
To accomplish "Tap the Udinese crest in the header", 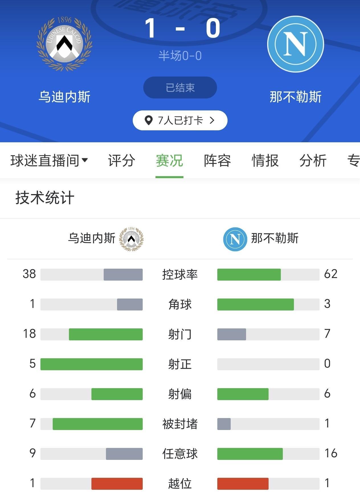I will click(x=64, y=44).
